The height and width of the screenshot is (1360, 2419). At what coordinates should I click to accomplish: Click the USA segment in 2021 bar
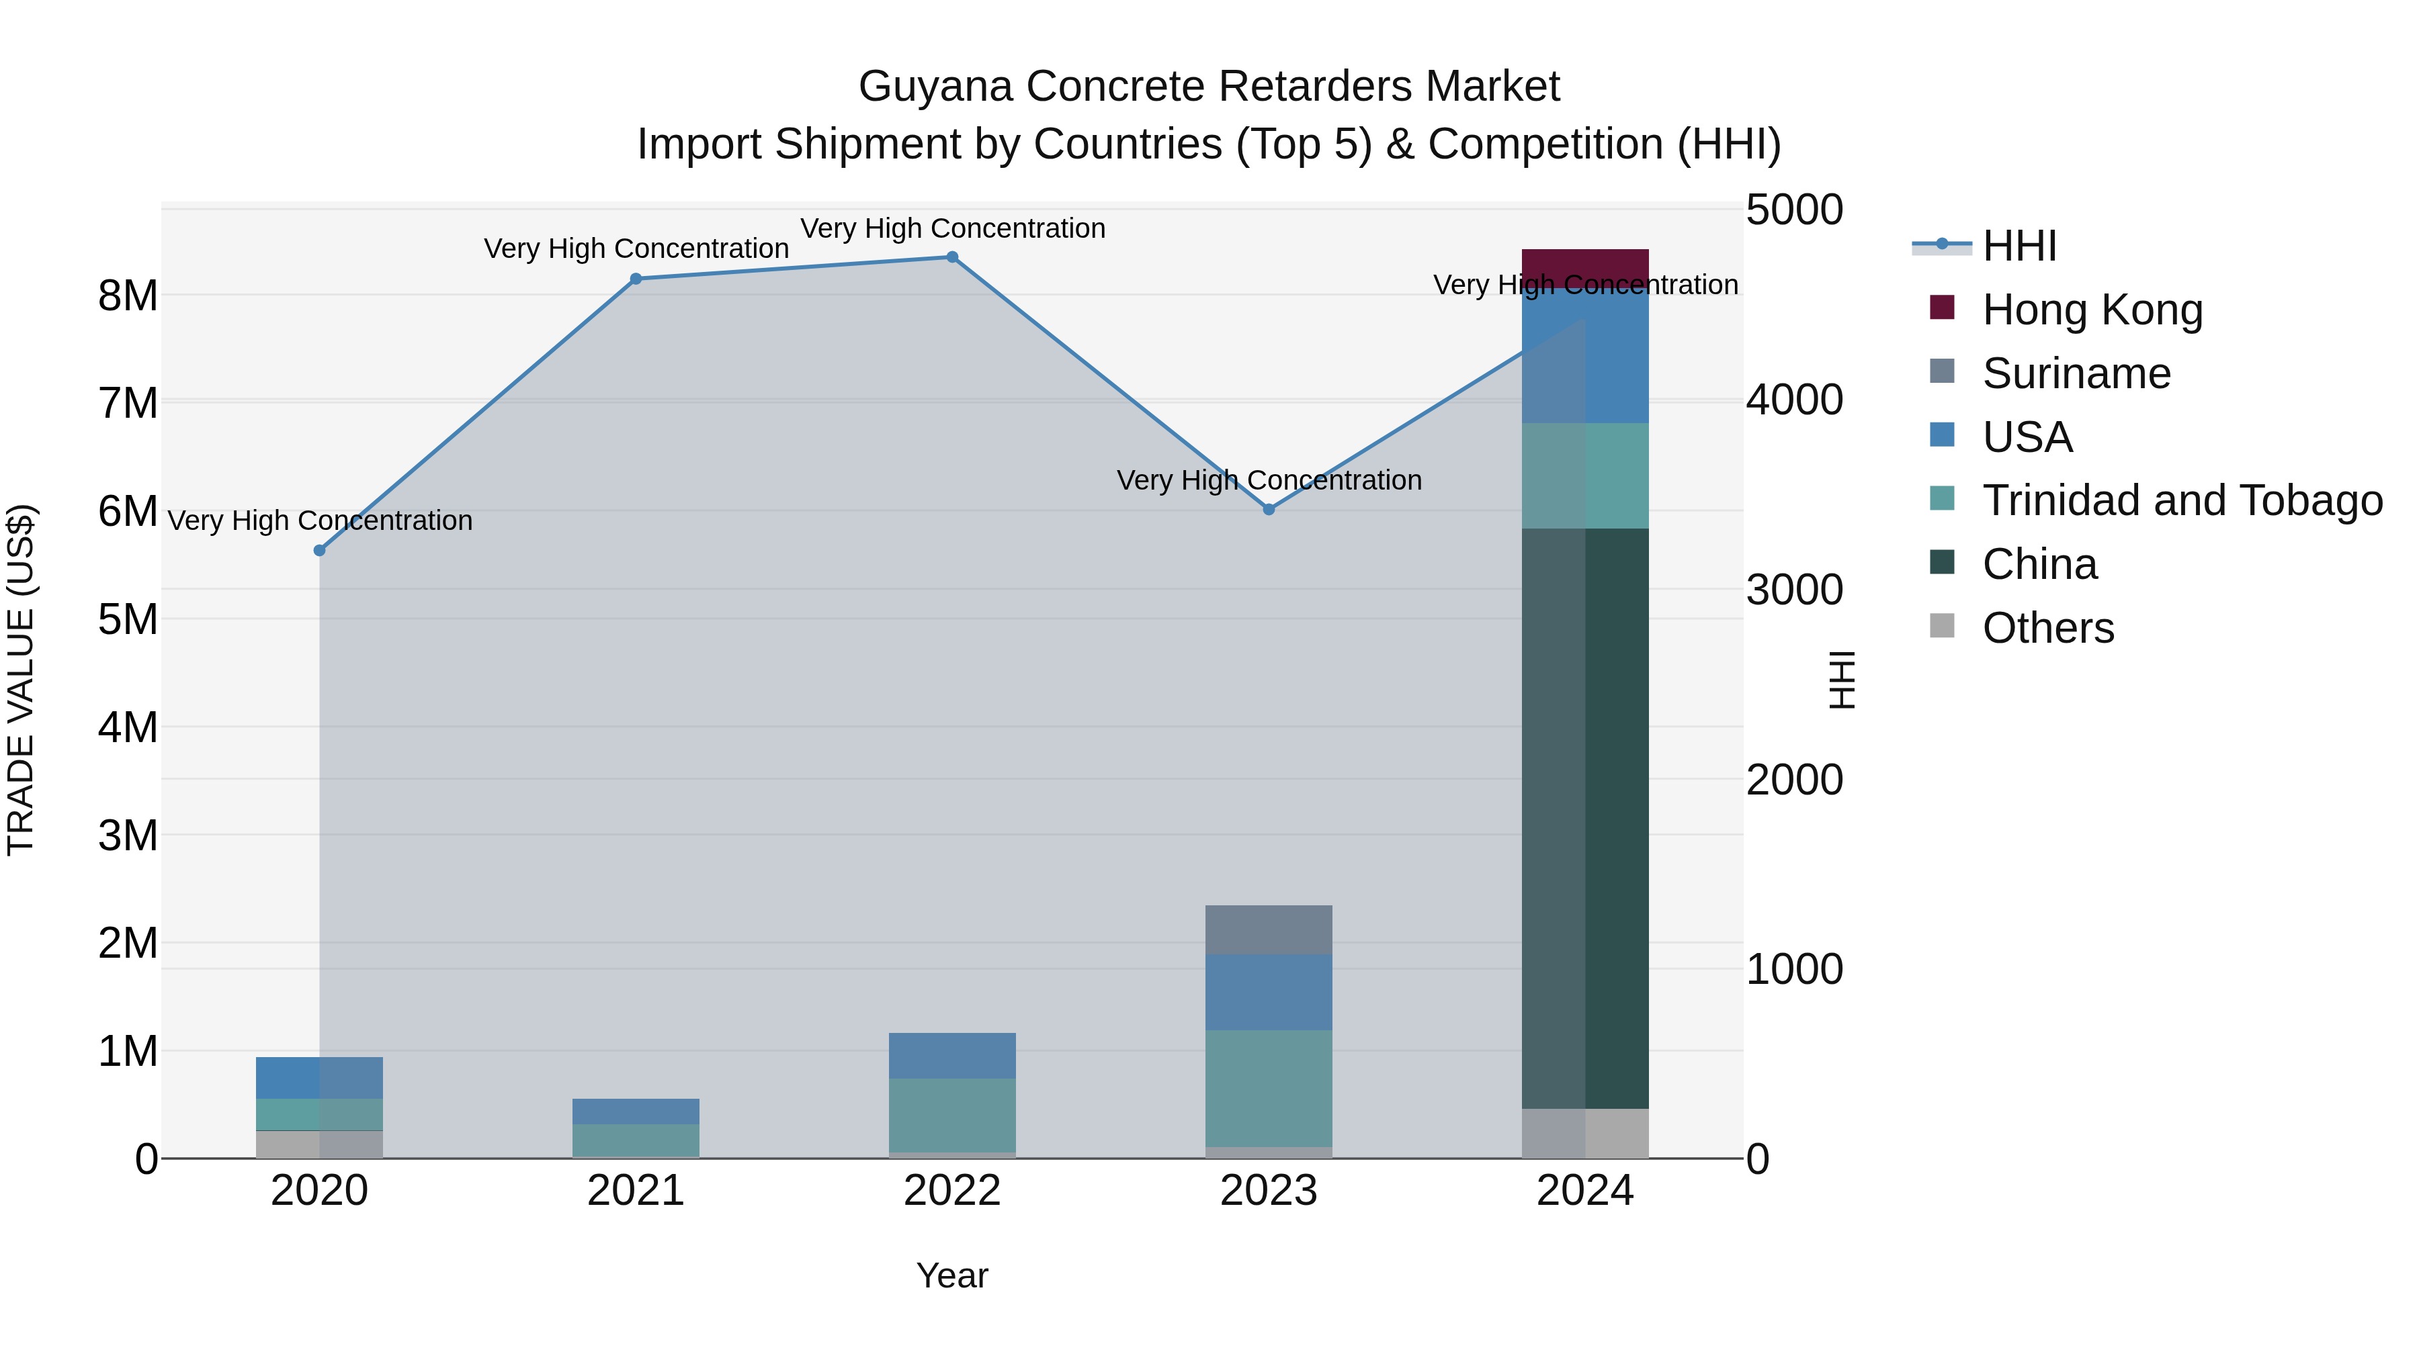coord(636,1112)
